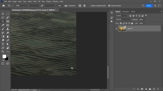Screen dimensions: 163x91
Task: Create a new layer
Action: click(x=154, y=89)
